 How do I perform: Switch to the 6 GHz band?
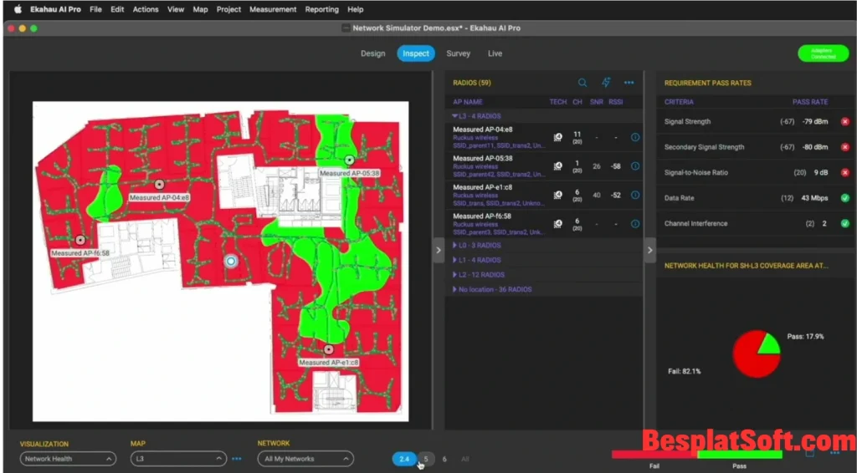click(x=444, y=459)
